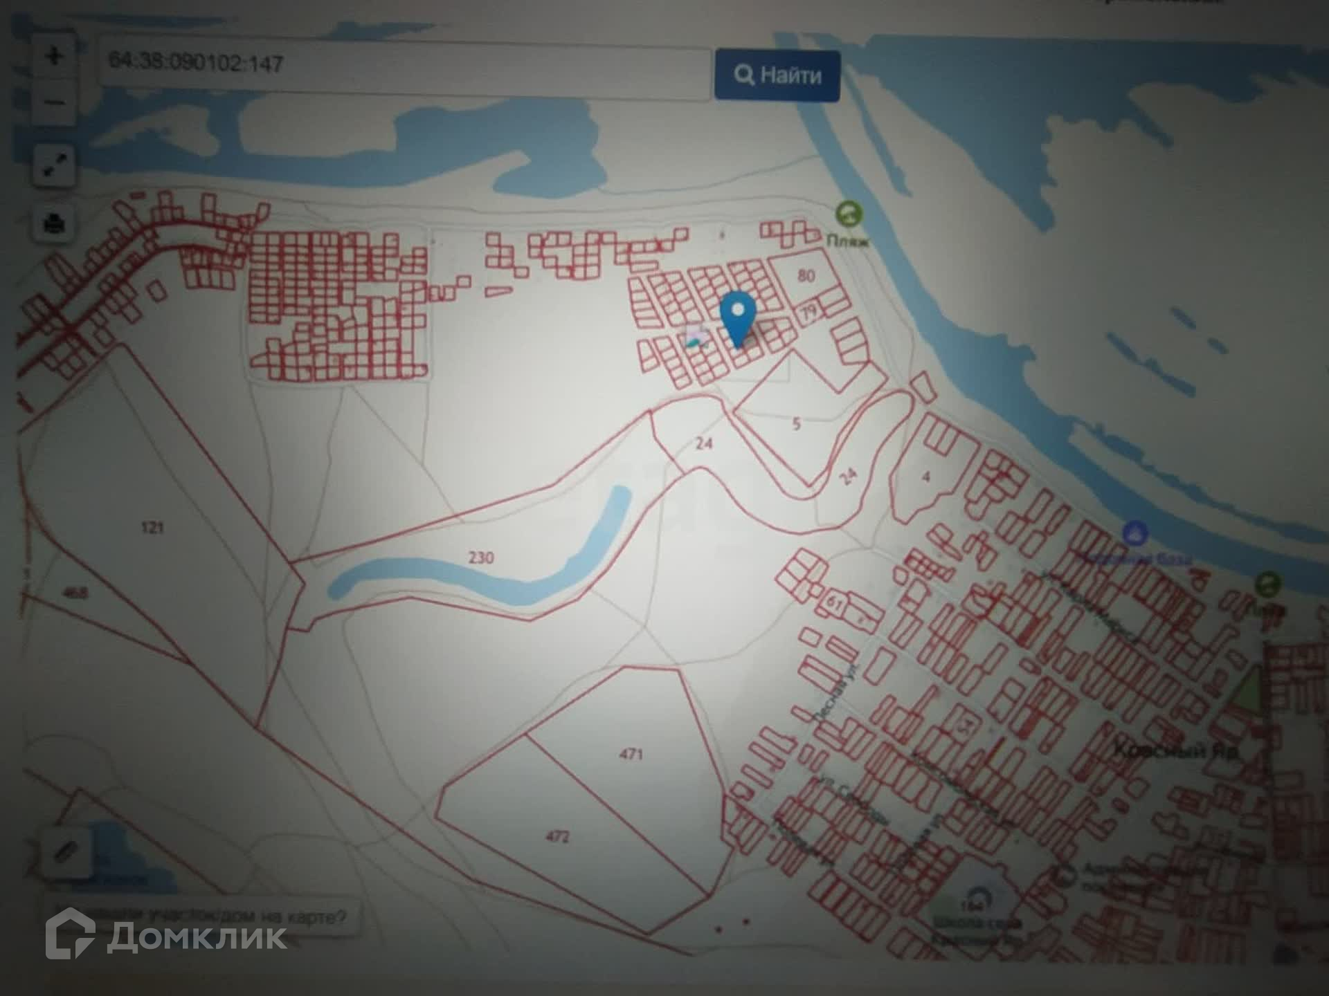The image size is (1329, 996).
Task: Zoom out with the minus button
Action: [54, 103]
